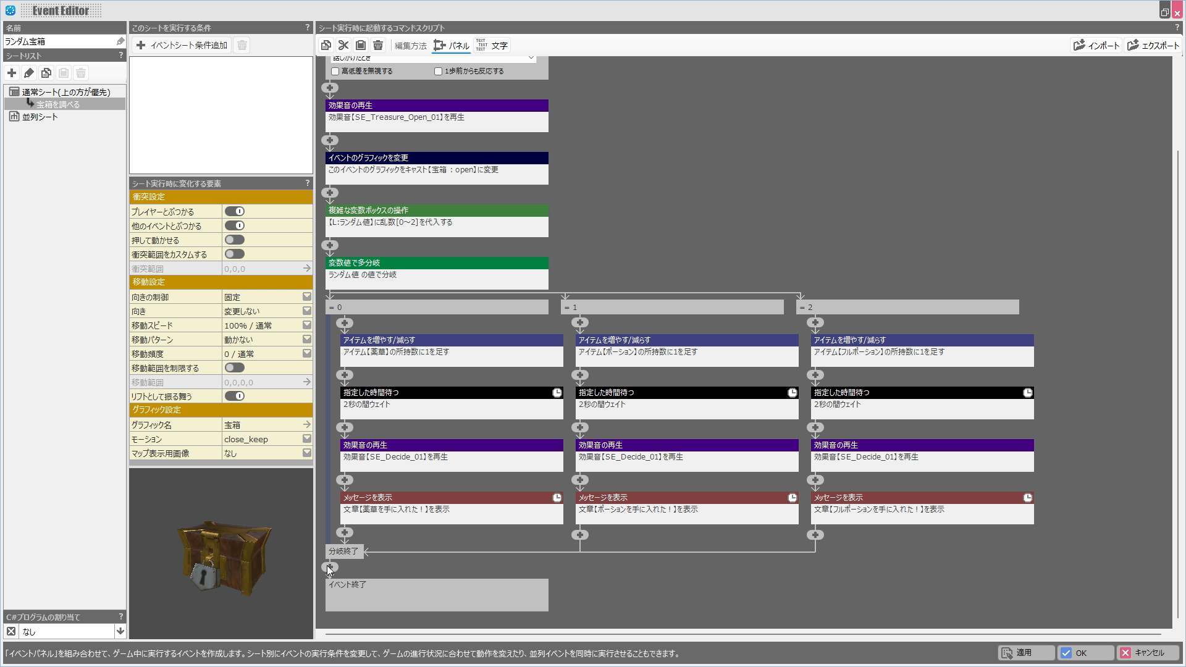Toggle リフトとして振る舞う switch

tap(235, 396)
